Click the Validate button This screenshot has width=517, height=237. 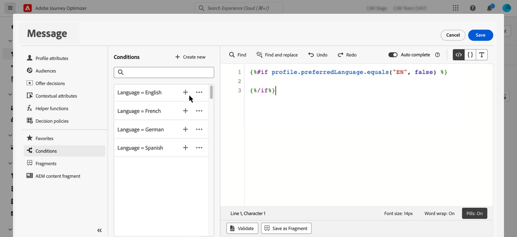coord(242,228)
